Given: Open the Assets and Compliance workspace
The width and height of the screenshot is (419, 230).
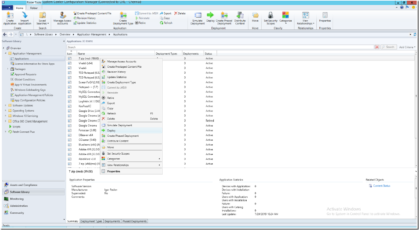Looking at the screenshot, I should [x=33, y=185].
